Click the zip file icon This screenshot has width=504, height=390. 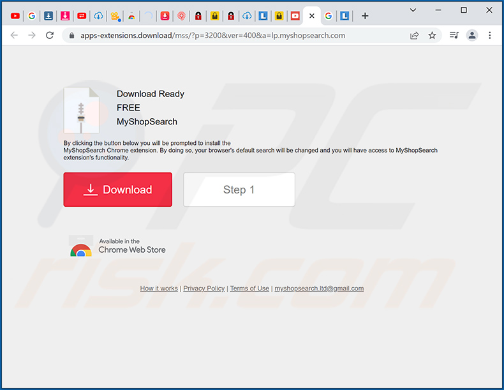(81, 110)
